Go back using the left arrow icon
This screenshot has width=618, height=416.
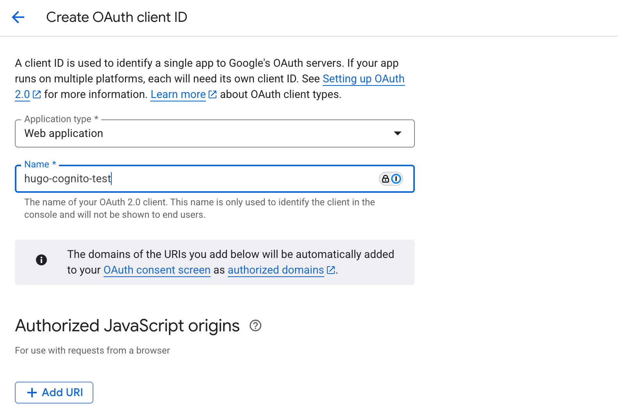[x=18, y=17]
